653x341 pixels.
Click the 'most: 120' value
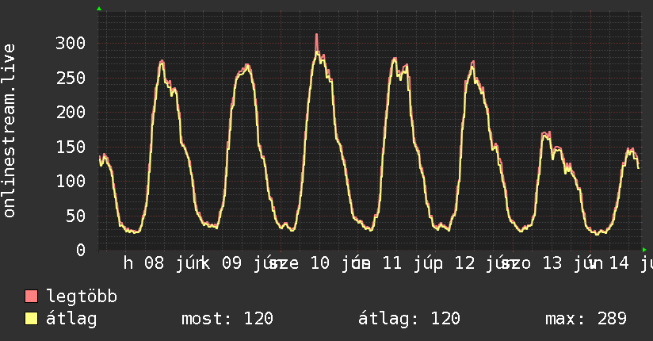227,319
